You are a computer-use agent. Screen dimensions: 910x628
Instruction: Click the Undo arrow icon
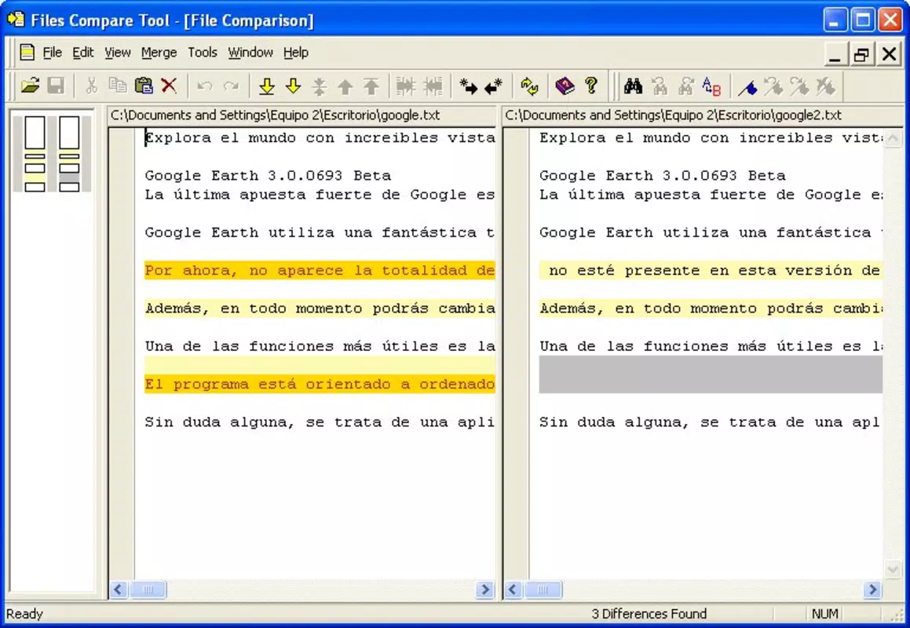pyautogui.click(x=204, y=86)
